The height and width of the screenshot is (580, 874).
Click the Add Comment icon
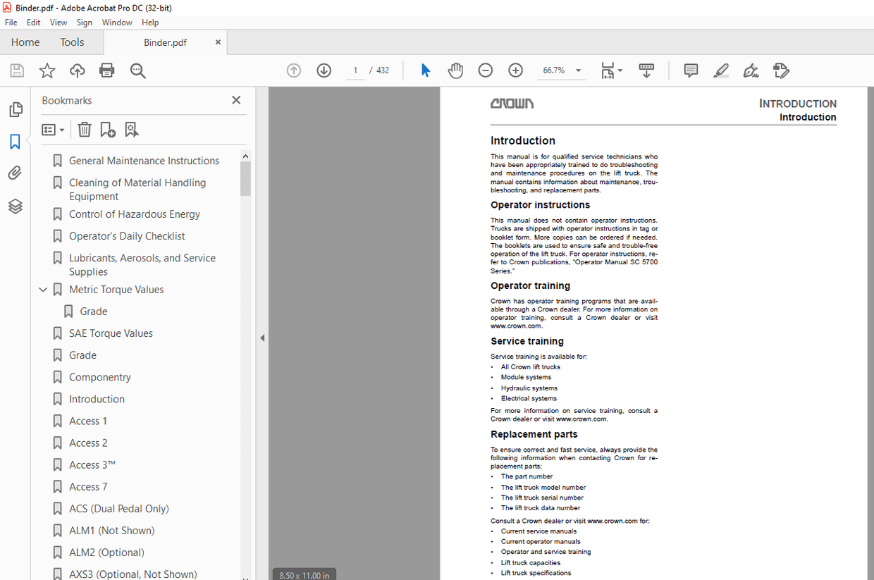690,70
